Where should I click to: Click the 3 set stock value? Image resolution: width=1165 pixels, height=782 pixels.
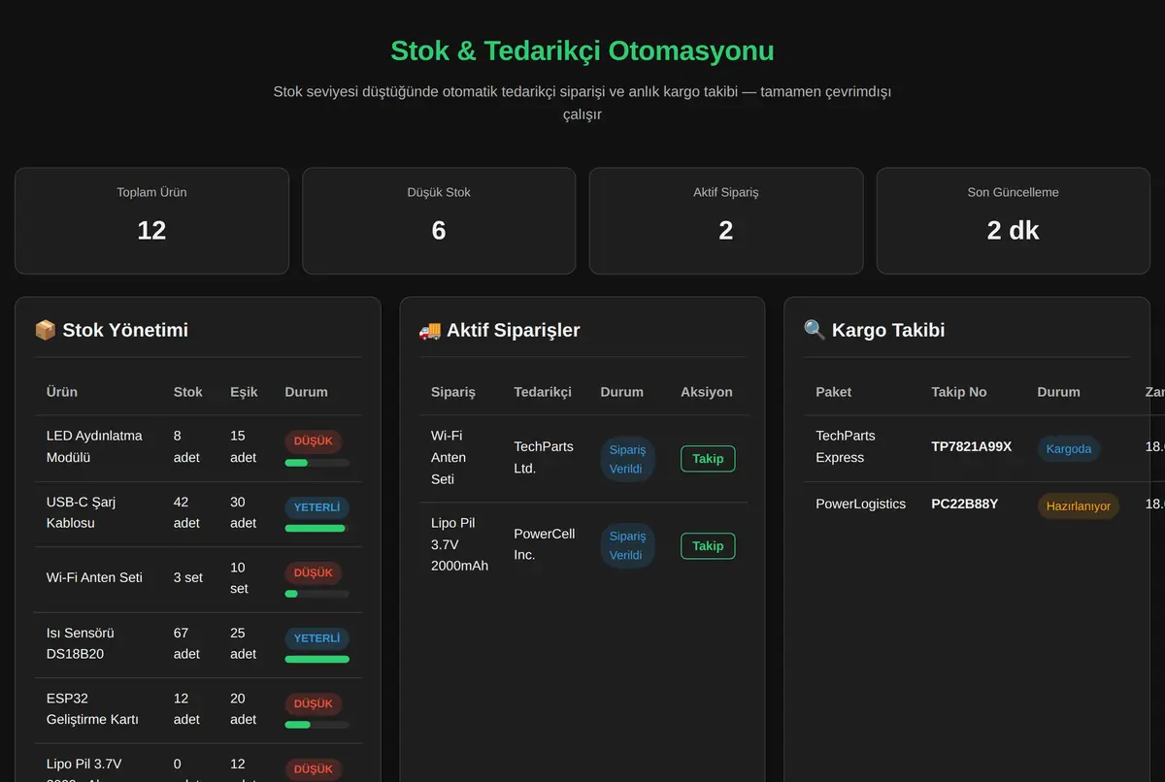tap(188, 577)
